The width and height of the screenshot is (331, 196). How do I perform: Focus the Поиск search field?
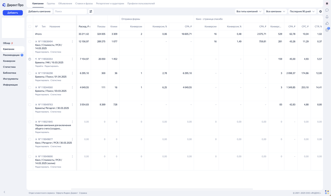pyautogui.click(x=70, y=12)
